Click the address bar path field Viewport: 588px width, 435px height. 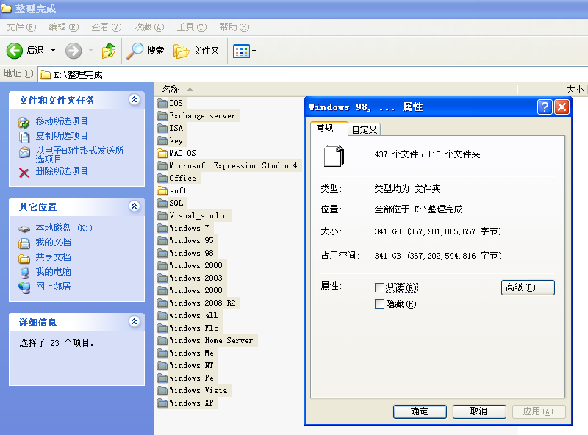coord(294,74)
